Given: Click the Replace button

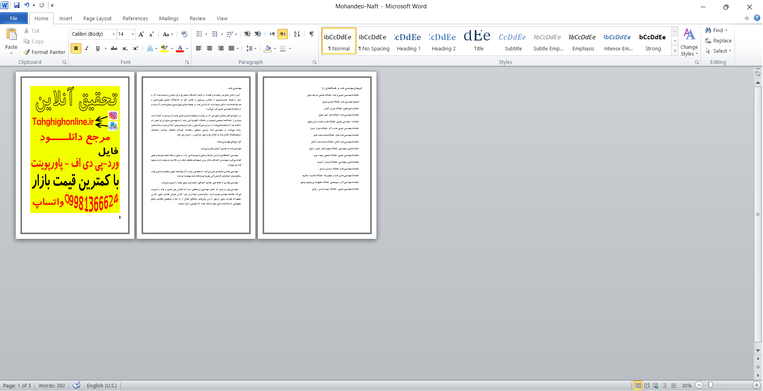Looking at the screenshot, I should [718, 40].
